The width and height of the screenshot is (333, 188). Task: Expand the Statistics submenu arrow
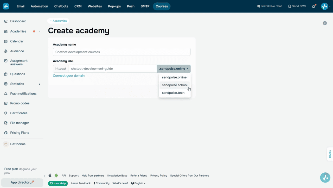click(x=40, y=84)
